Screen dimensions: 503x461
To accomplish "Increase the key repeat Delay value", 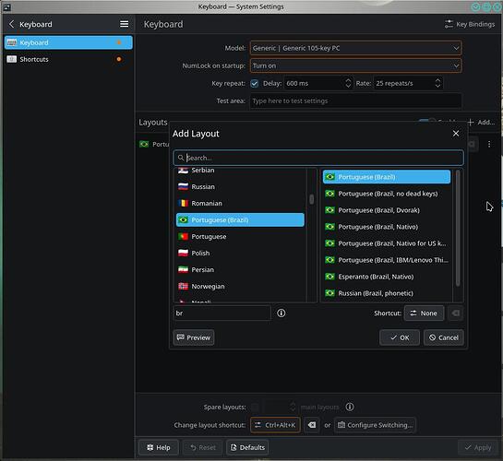I will pos(348,80).
